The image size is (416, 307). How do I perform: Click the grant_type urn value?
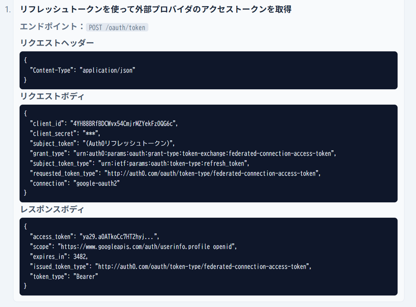pos(205,153)
